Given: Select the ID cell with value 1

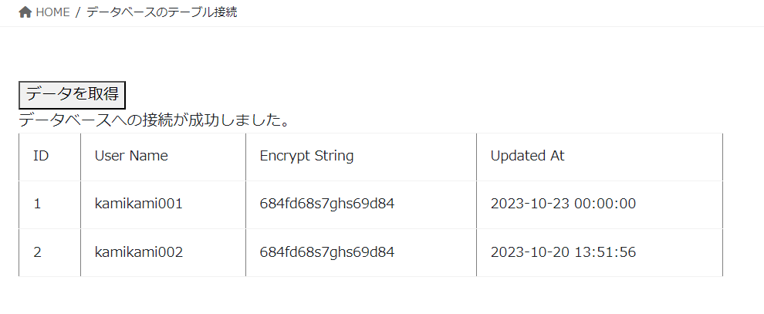Looking at the screenshot, I should point(38,204).
